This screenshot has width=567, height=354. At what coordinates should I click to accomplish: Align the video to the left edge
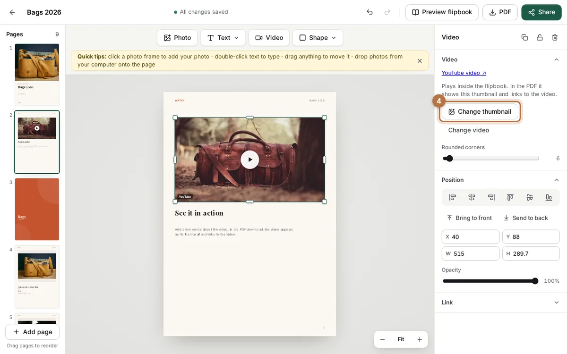[x=453, y=197]
